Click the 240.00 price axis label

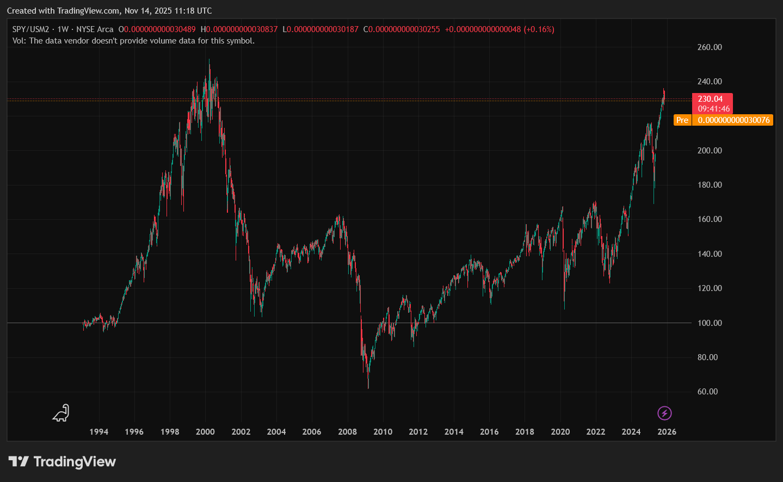(710, 82)
